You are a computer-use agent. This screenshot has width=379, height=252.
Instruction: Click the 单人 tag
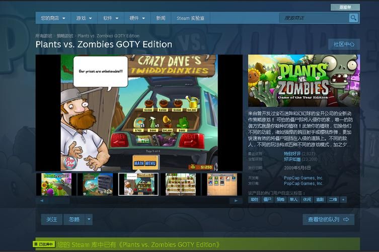[x=293, y=200]
